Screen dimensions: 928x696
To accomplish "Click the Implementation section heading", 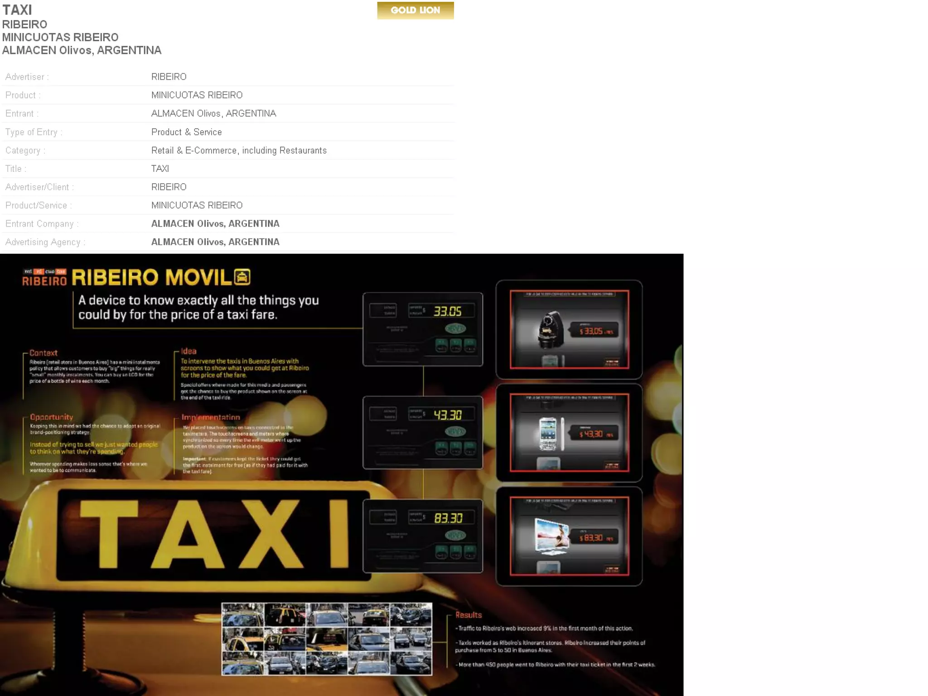I will (x=211, y=417).
